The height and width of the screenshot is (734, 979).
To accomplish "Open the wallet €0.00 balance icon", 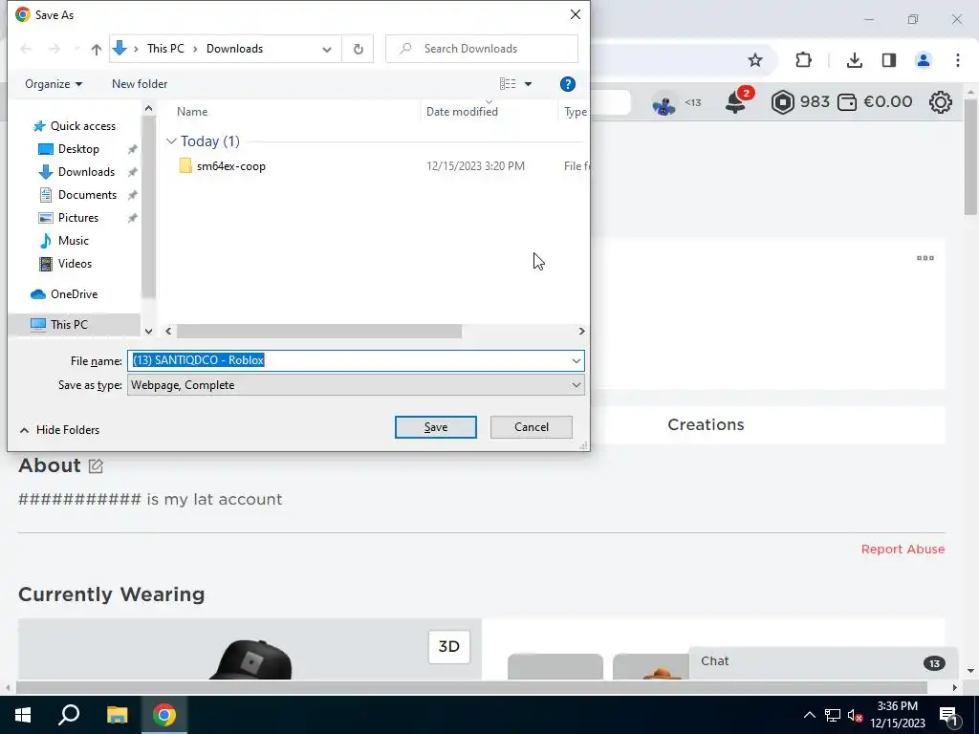I will pyautogui.click(x=847, y=101).
